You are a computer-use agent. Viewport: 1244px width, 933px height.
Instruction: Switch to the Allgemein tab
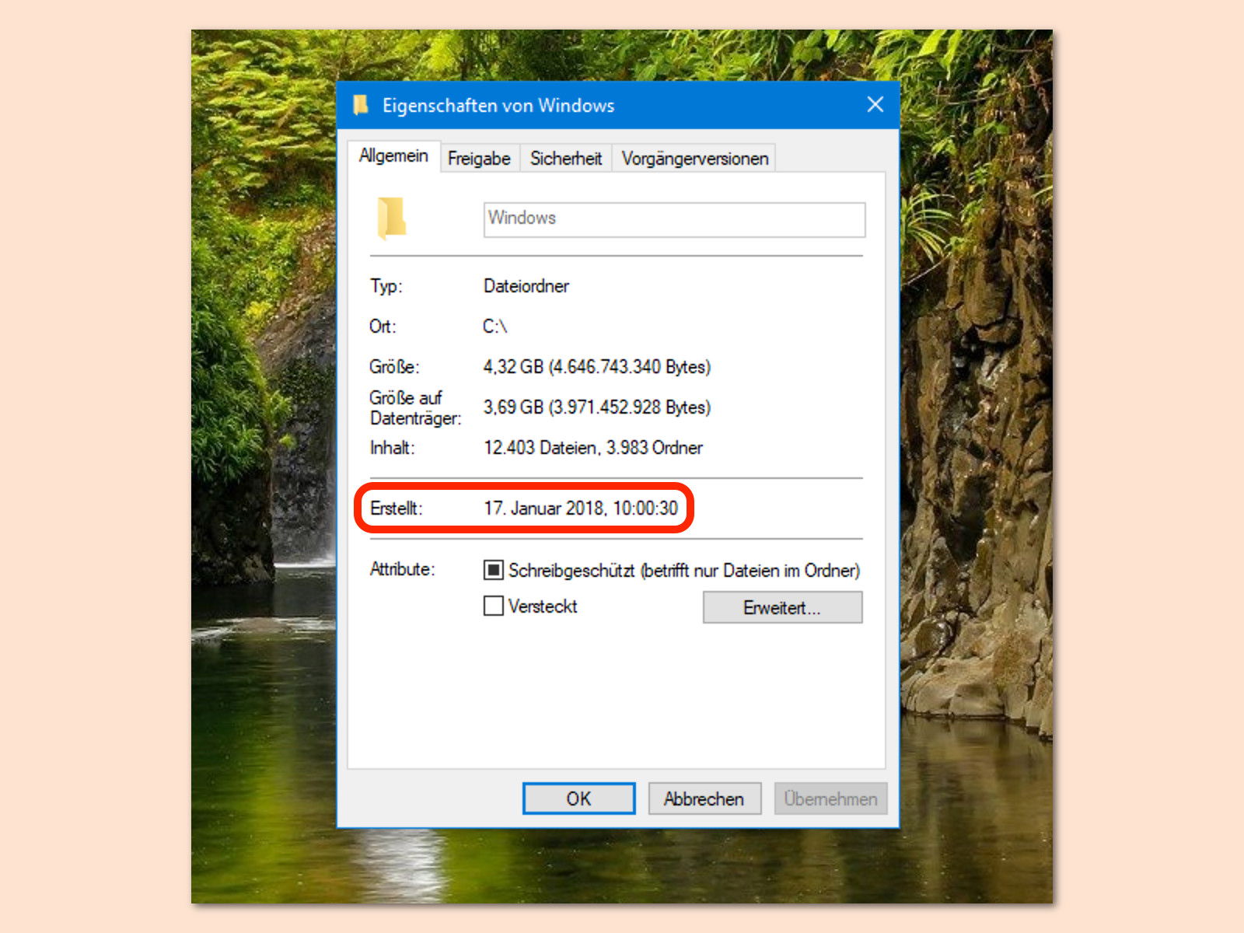coord(394,156)
